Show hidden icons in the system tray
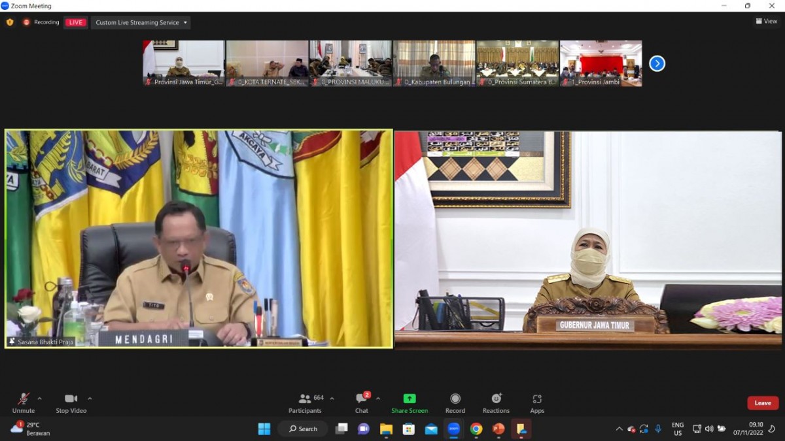 pyautogui.click(x=619, y=429)
